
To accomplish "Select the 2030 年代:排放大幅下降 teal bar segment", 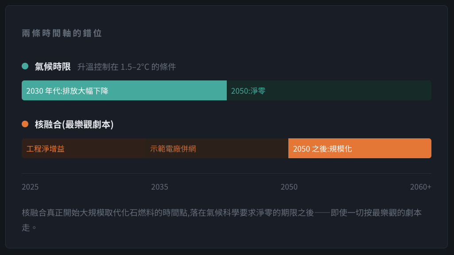I will click(124, 91).
